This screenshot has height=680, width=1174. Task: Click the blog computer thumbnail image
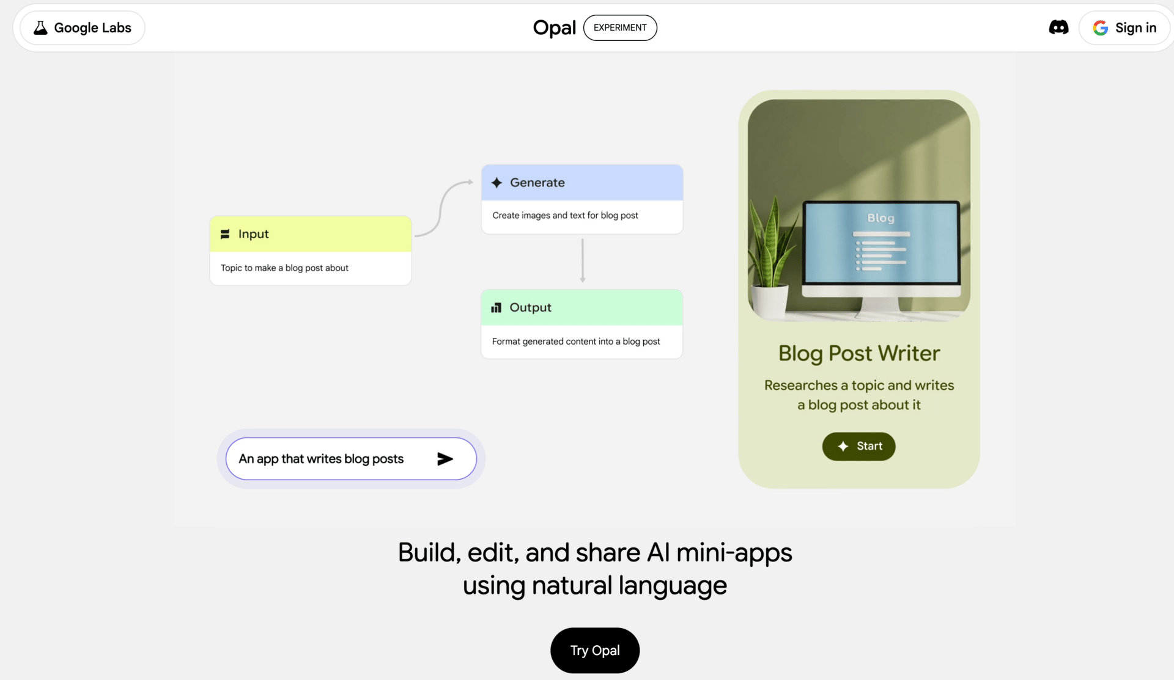point(858,210)
